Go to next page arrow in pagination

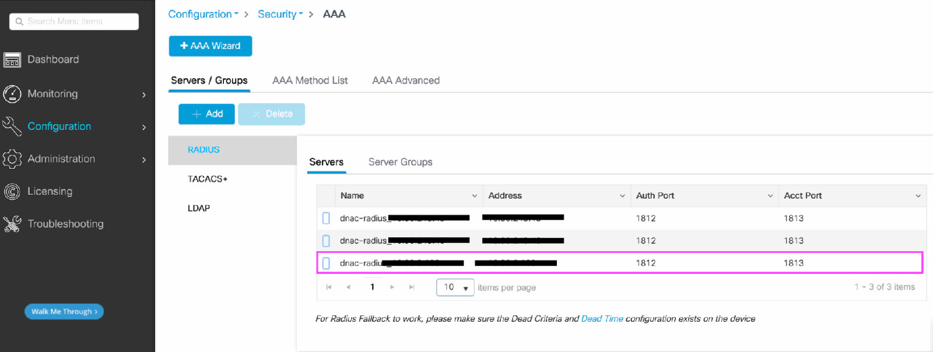392,287
